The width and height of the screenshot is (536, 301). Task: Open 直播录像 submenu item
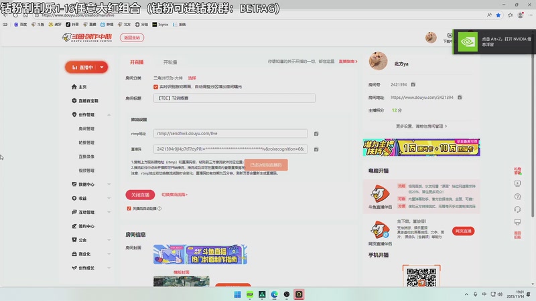tap(86, 157)
